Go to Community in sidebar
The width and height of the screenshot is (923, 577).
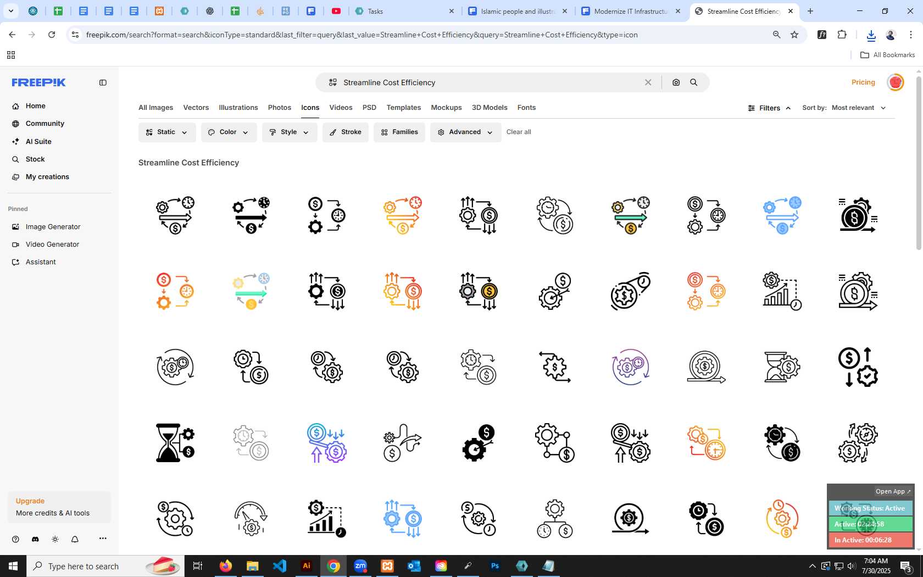[45, 124]
